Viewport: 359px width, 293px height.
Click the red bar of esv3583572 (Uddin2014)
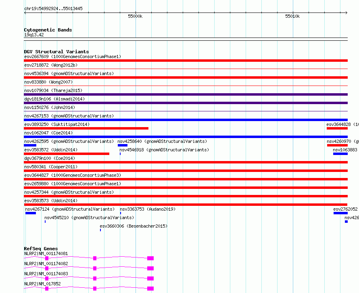point(67,154)
